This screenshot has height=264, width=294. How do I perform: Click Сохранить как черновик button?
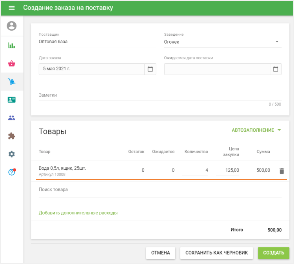point(216,253)
